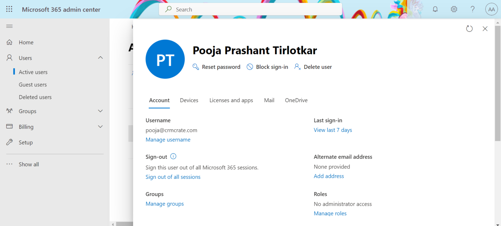501x226 pixels.
Task: Open the settings gear icon
Action: pyautogui.click(x=454, y=9)
